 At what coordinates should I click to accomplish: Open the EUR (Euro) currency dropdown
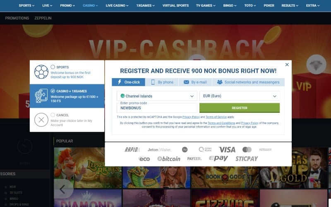[x=240, y=96]
